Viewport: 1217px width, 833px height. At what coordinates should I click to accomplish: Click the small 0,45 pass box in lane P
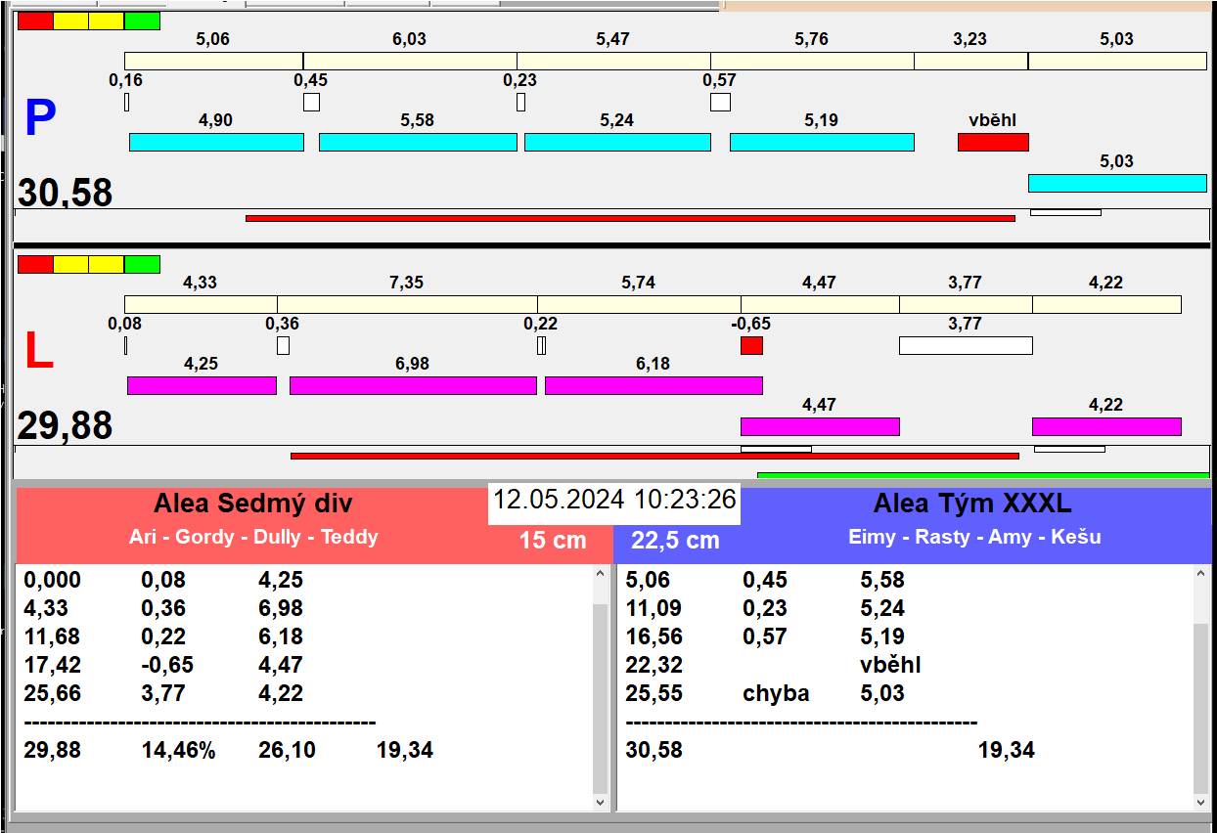coord(311,102)
